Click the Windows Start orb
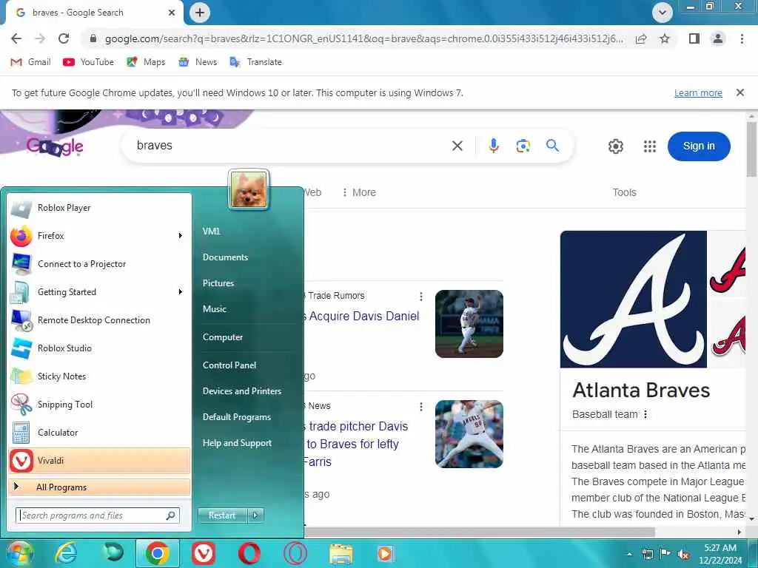This screenshot has height=568, width=758. 20,553
